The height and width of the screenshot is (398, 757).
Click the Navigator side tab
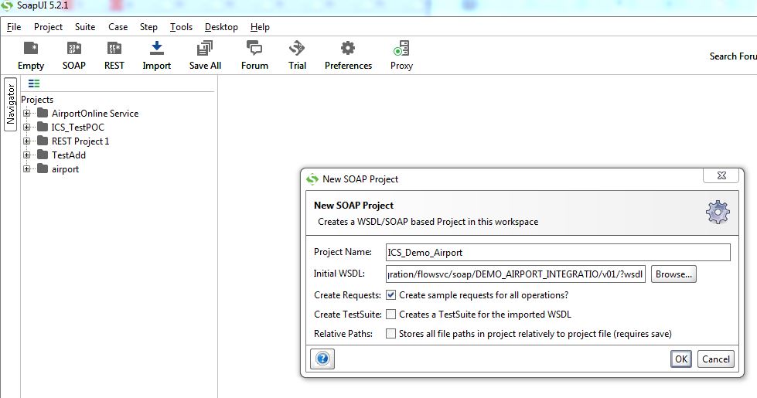coord(11,104)
